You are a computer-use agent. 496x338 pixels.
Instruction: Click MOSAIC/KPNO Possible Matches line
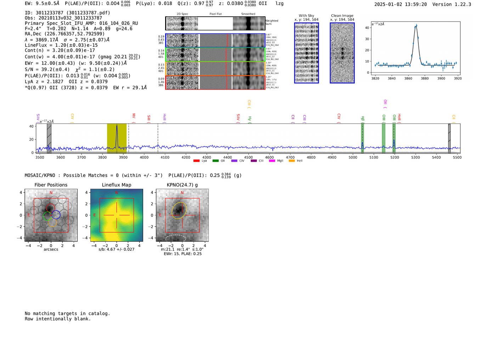click(133, 175)
